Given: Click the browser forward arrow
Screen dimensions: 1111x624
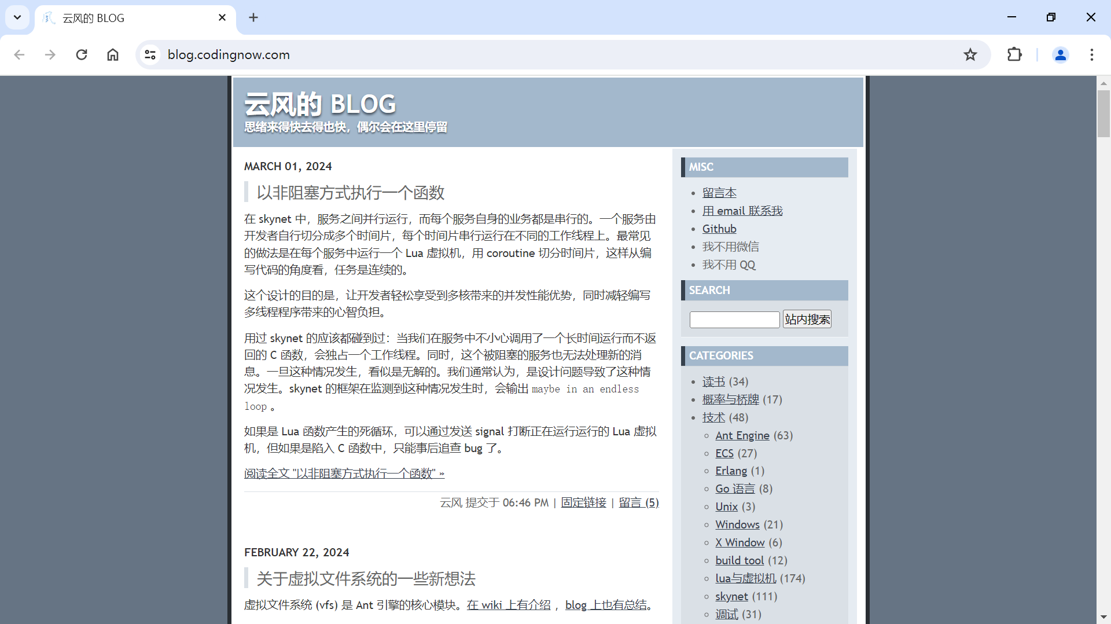Looking at the screenshot, I should [x=50, y=54].
